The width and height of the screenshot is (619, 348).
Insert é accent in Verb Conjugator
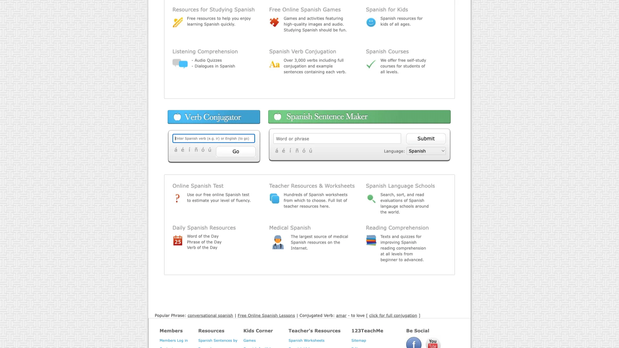coord(182,150)
